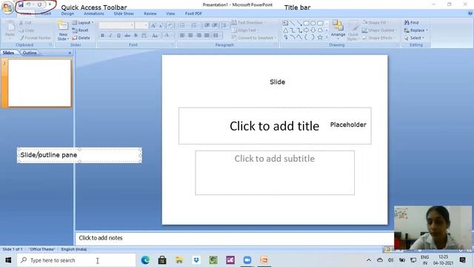Click 'English (India)' in status bar
Viewport: 474px width, 267px height.
click(74, 249)
